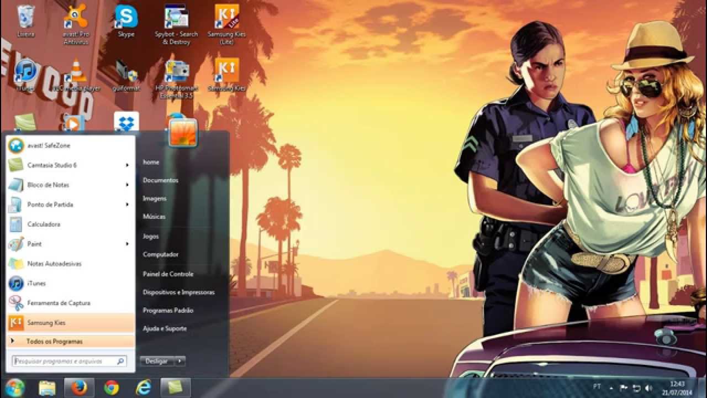Image resolution: width=707 pixels, height=398 pixels.
Task: Expand the Paint jump list arrow
Action: pyautogui.click(x=127, y=244)
